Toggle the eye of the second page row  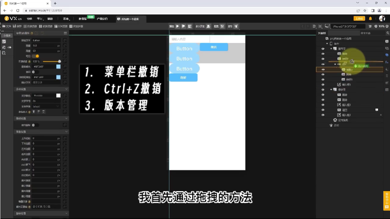pyautogui.click(x=323, y=89)
